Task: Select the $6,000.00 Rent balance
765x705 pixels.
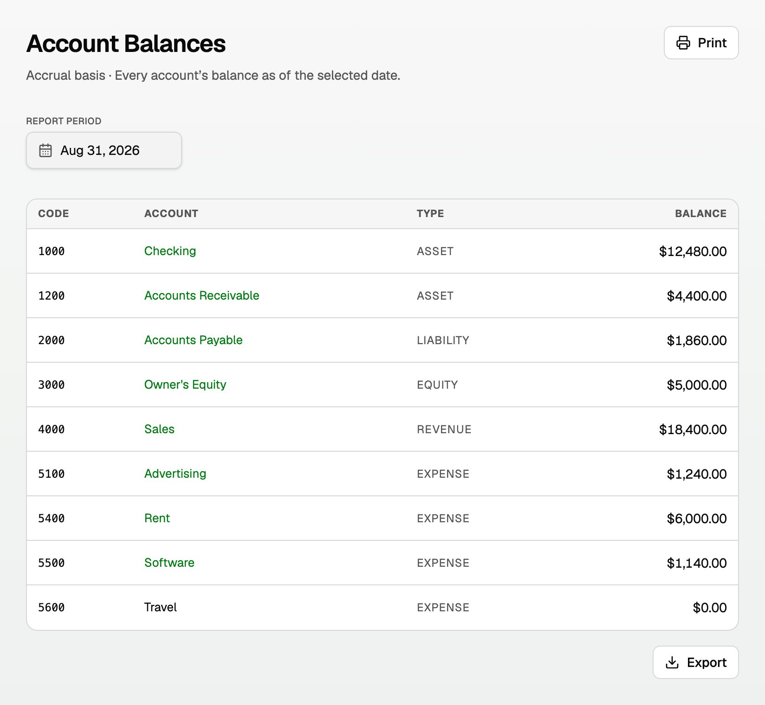Action: pyautogui.click(x=696, y=519)
